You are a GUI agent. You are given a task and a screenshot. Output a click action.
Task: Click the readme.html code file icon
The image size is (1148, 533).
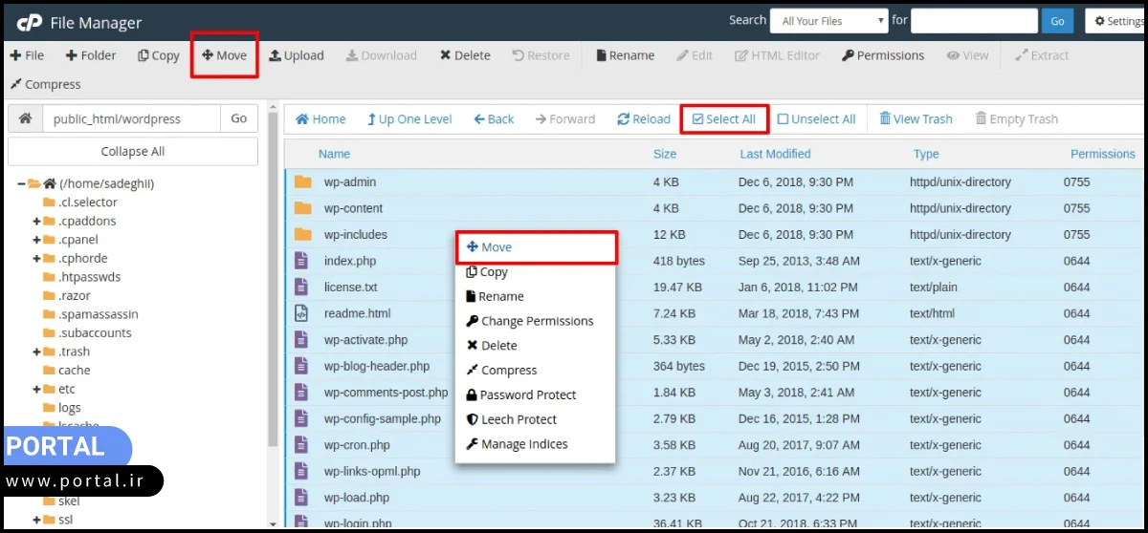[x=301, y=313]
